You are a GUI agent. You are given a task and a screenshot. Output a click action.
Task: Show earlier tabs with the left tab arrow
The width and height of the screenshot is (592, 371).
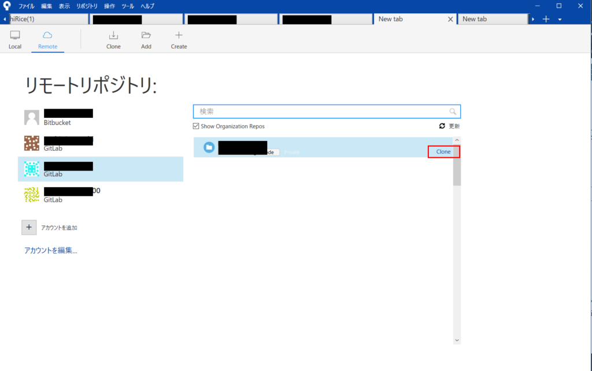(x=5, y=19)
